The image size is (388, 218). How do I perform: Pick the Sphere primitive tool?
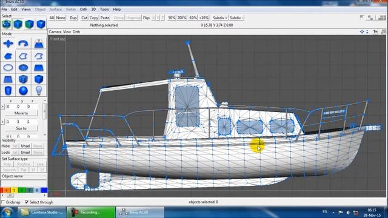pos(23,90)
